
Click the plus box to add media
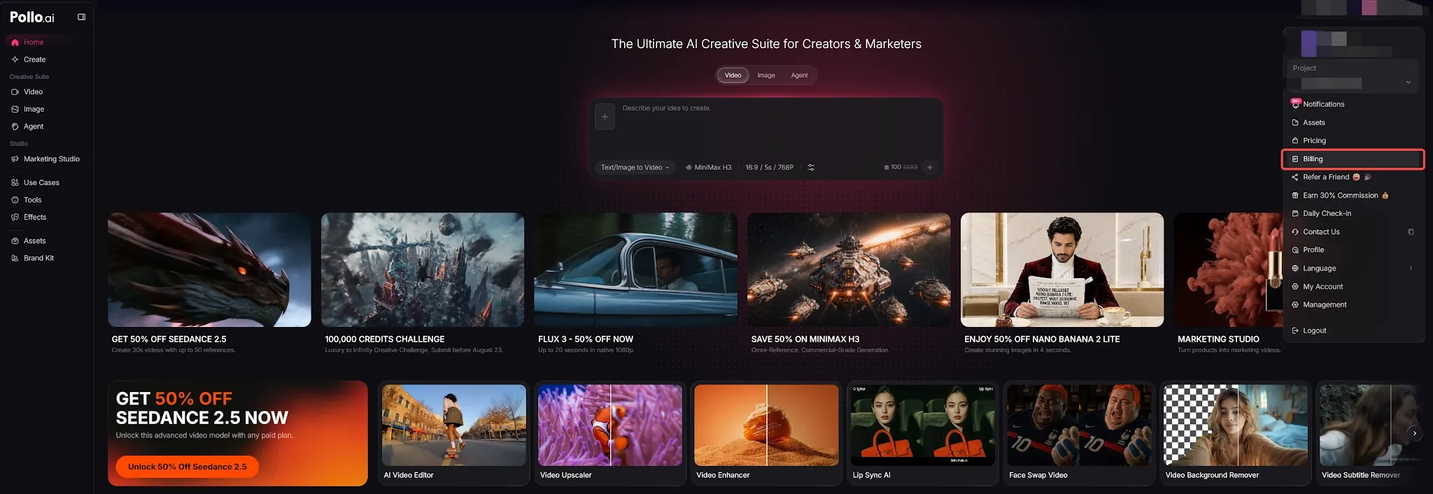tap(605, 117)
